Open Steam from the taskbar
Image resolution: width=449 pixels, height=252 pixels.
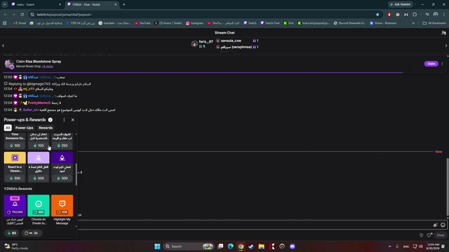[x=251, y=246]
